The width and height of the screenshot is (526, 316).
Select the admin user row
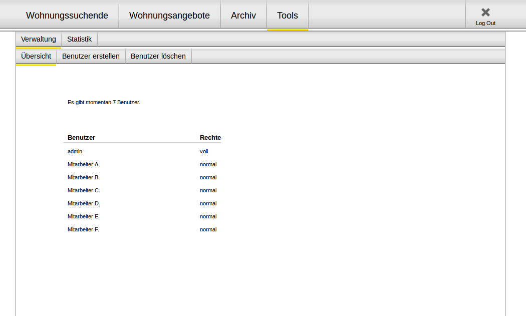[x=75, y=151]
